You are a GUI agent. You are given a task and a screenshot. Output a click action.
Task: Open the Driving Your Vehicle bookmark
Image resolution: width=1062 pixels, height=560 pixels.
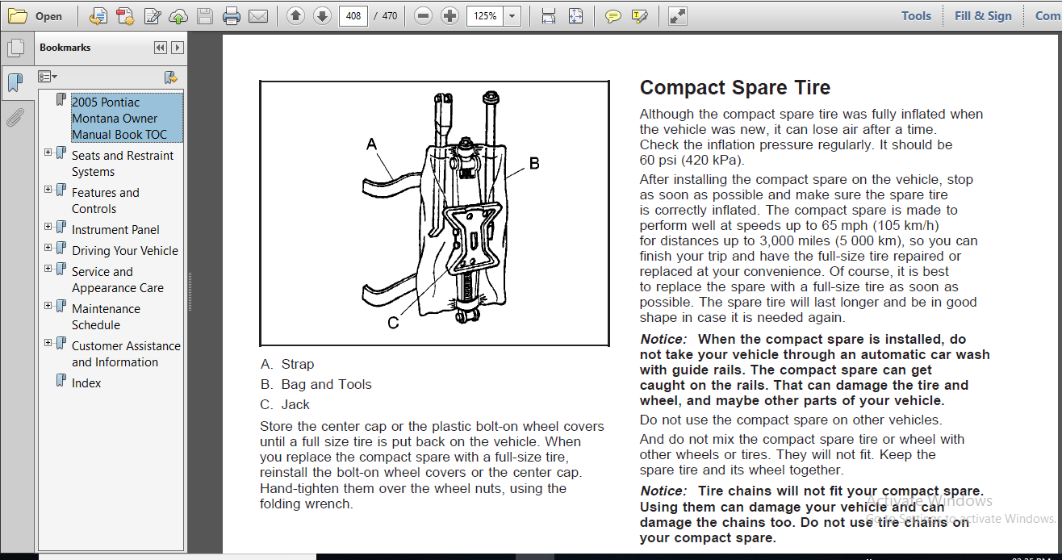tap(125, 251)
